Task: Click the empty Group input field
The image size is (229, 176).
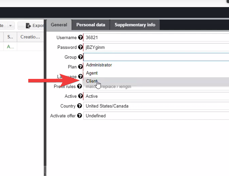Action: (x=156, y=57)
